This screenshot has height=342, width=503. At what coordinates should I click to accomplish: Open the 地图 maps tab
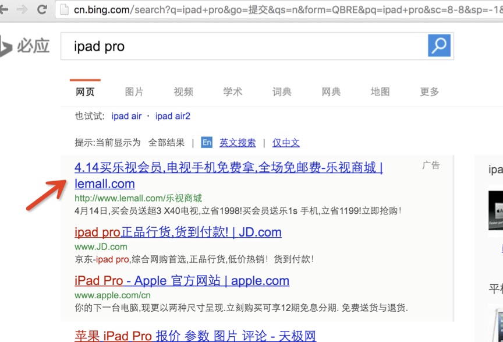(380, 92)
